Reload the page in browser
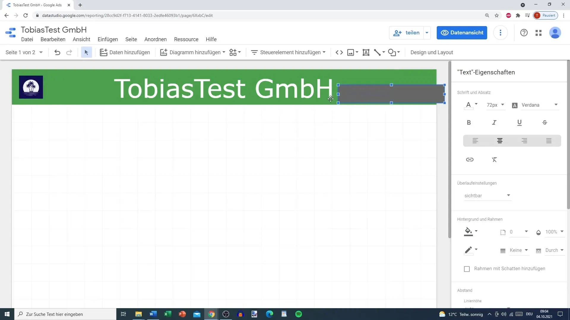The height and width of the screenshot is (320, 570). pos(26,15)
